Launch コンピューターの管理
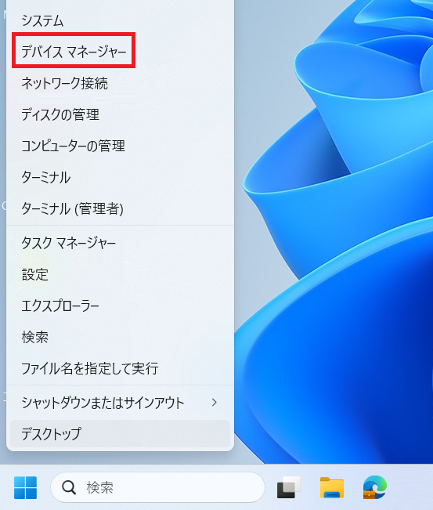The width and height of the screenshot is (433, 510). (x=120, y=146)
